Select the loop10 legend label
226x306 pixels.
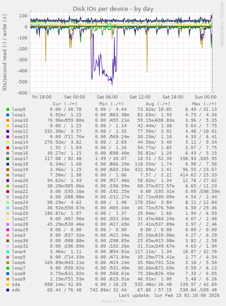tap(20, 120)
